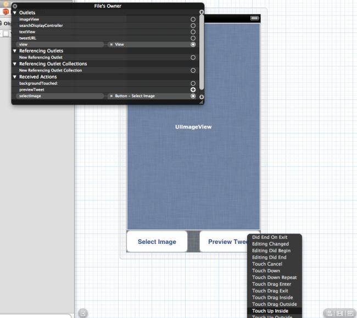Click the middle pin icon at canvas bottom-right
The image size is (357, 318).
point(339,314)
